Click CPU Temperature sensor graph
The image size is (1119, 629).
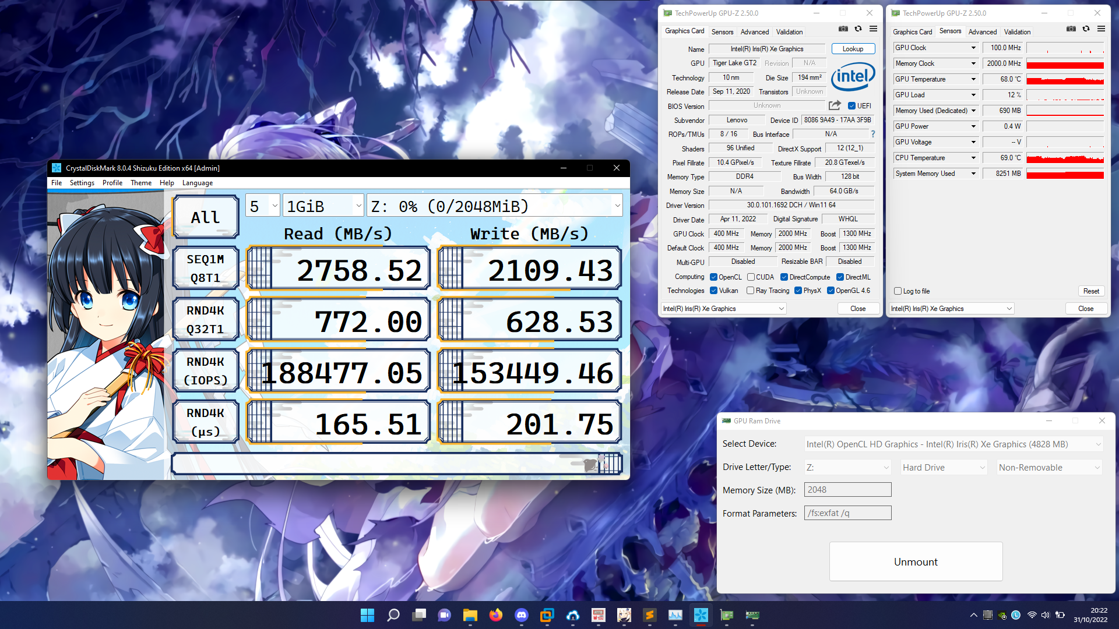click(1065, 158)
